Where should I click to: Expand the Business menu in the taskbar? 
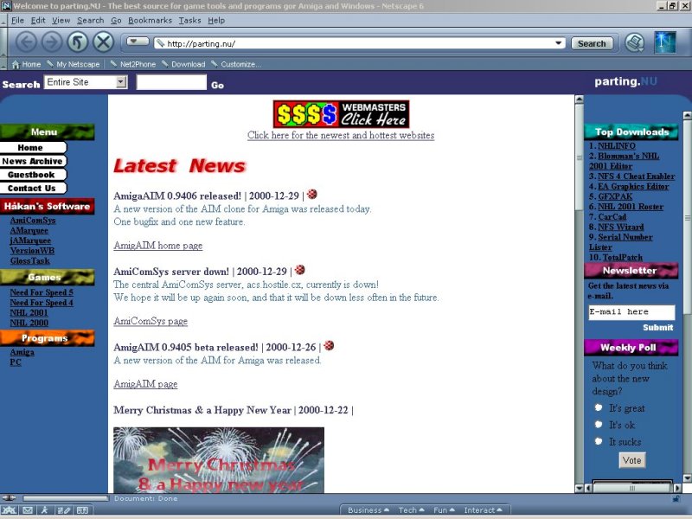(368, 510)
